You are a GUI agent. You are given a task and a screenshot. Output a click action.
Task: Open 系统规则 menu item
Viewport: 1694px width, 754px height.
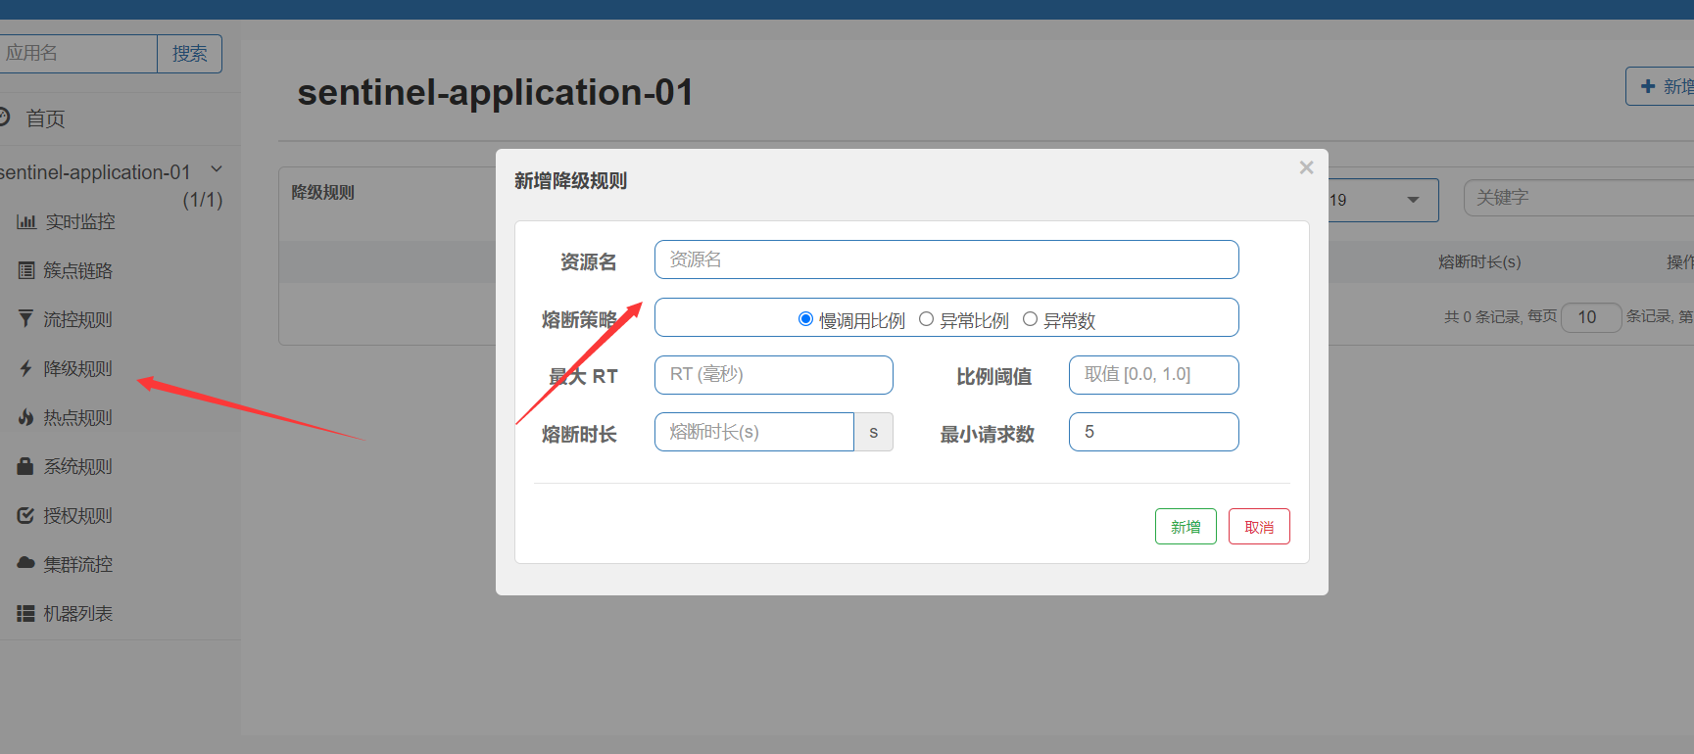pyautogui.click(x=78, y=466)
